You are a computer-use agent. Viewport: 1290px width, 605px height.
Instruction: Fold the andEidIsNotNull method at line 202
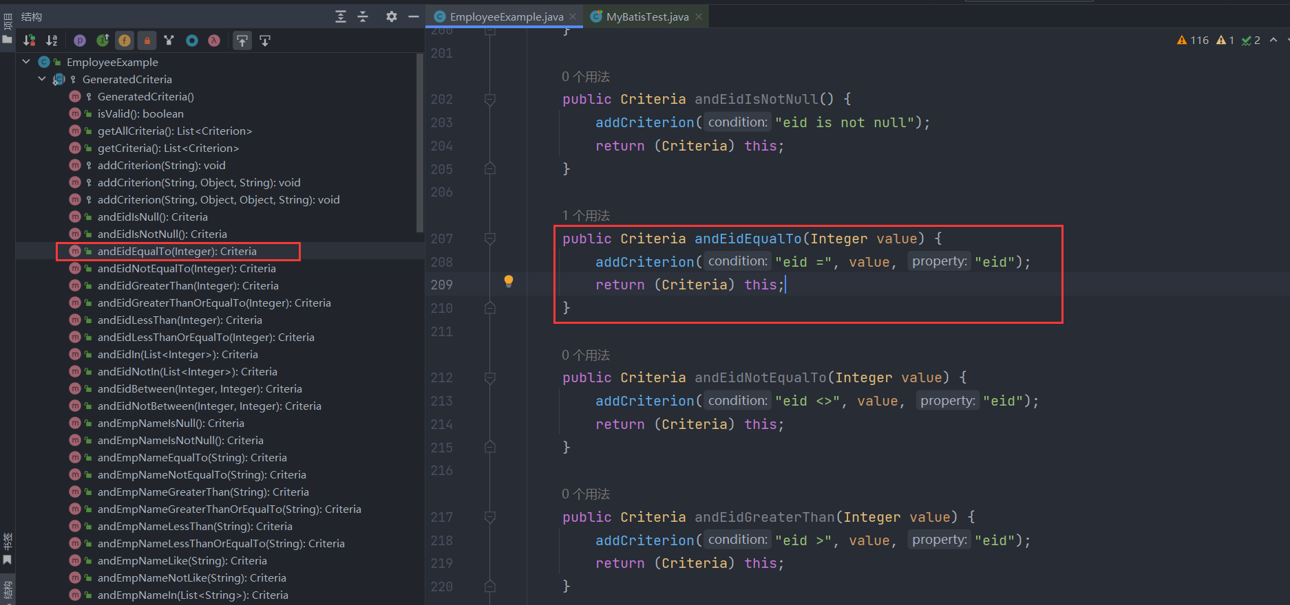490,100
